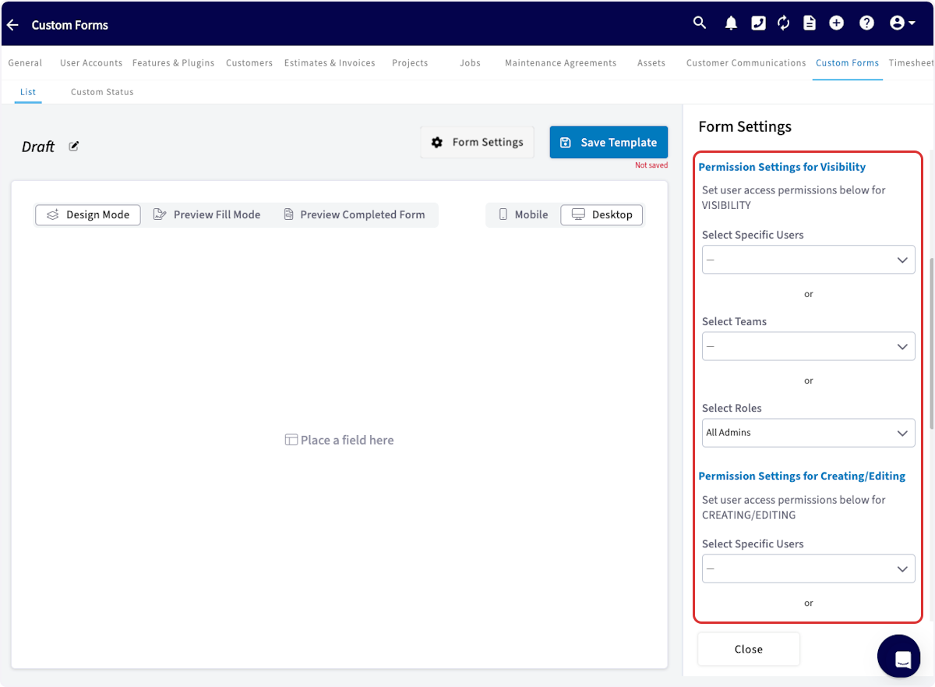Save the template
This screenshot has height=687, width=935.
click(x=609, y=142)
